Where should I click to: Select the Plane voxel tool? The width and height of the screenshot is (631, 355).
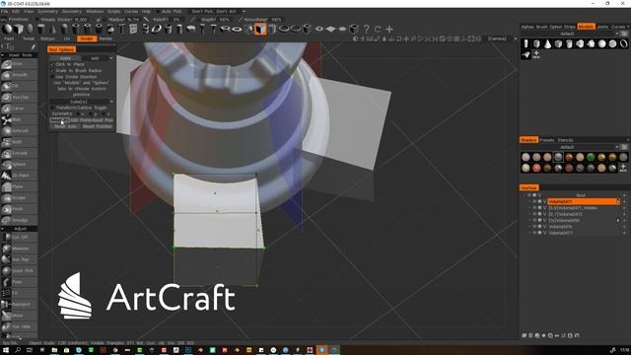pos(20,186)
